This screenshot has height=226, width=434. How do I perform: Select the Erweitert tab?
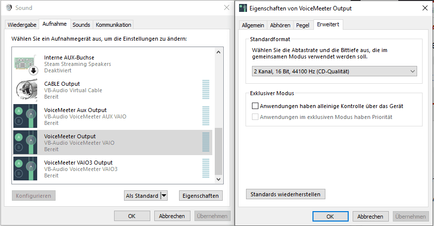(x=328, y=24)
